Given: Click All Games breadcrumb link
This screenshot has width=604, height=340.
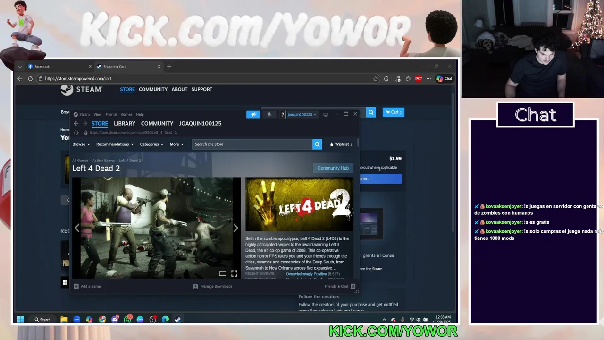Looking at the screenshot, I should click(x=80, y=161).
